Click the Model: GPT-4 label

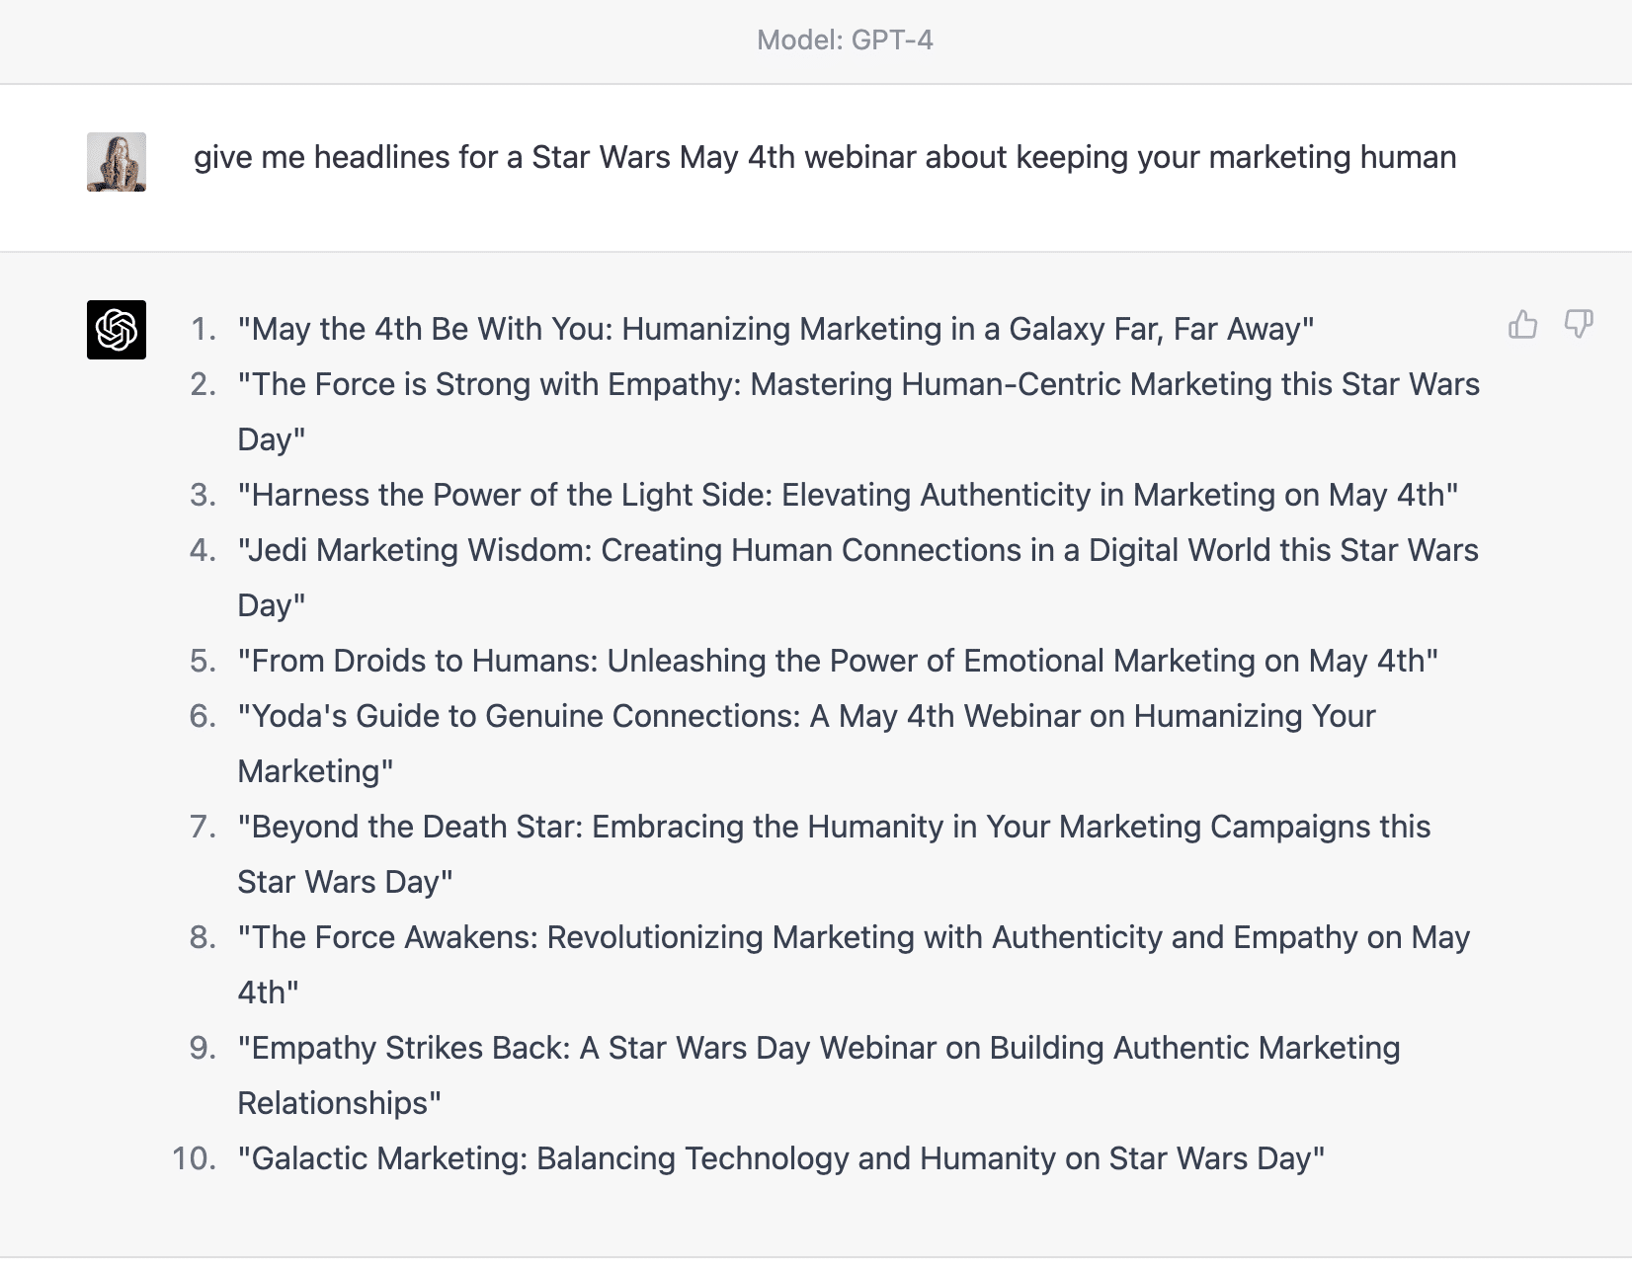(845, 40)
